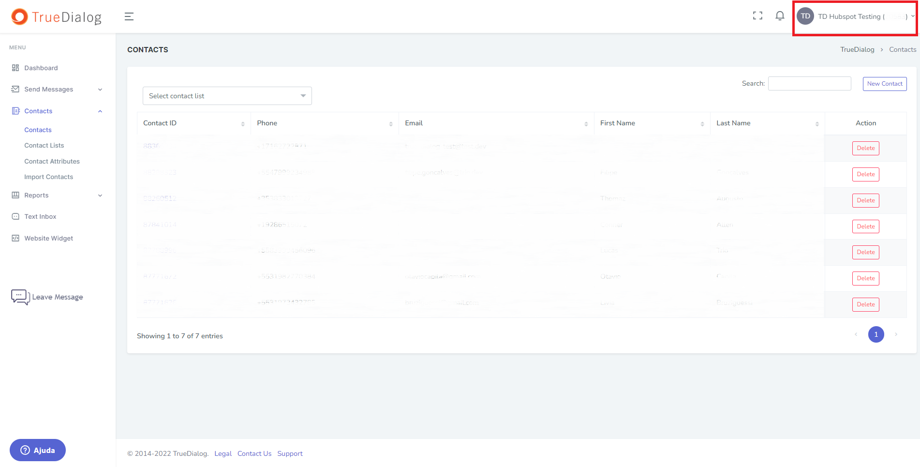This screenshot has height=467, width=920.
Task: Click the Contacts address book icon
Action: (15, 111)
